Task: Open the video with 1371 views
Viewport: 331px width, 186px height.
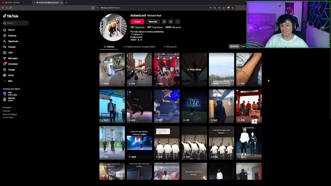Action: (x=112, y=143)
